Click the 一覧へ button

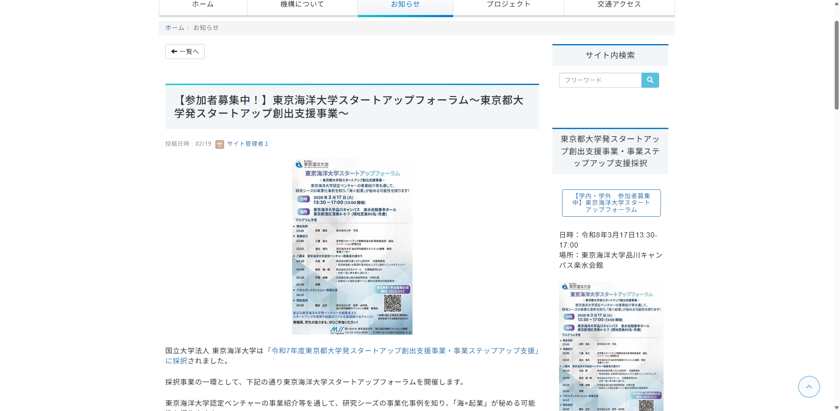pos(184,51)
